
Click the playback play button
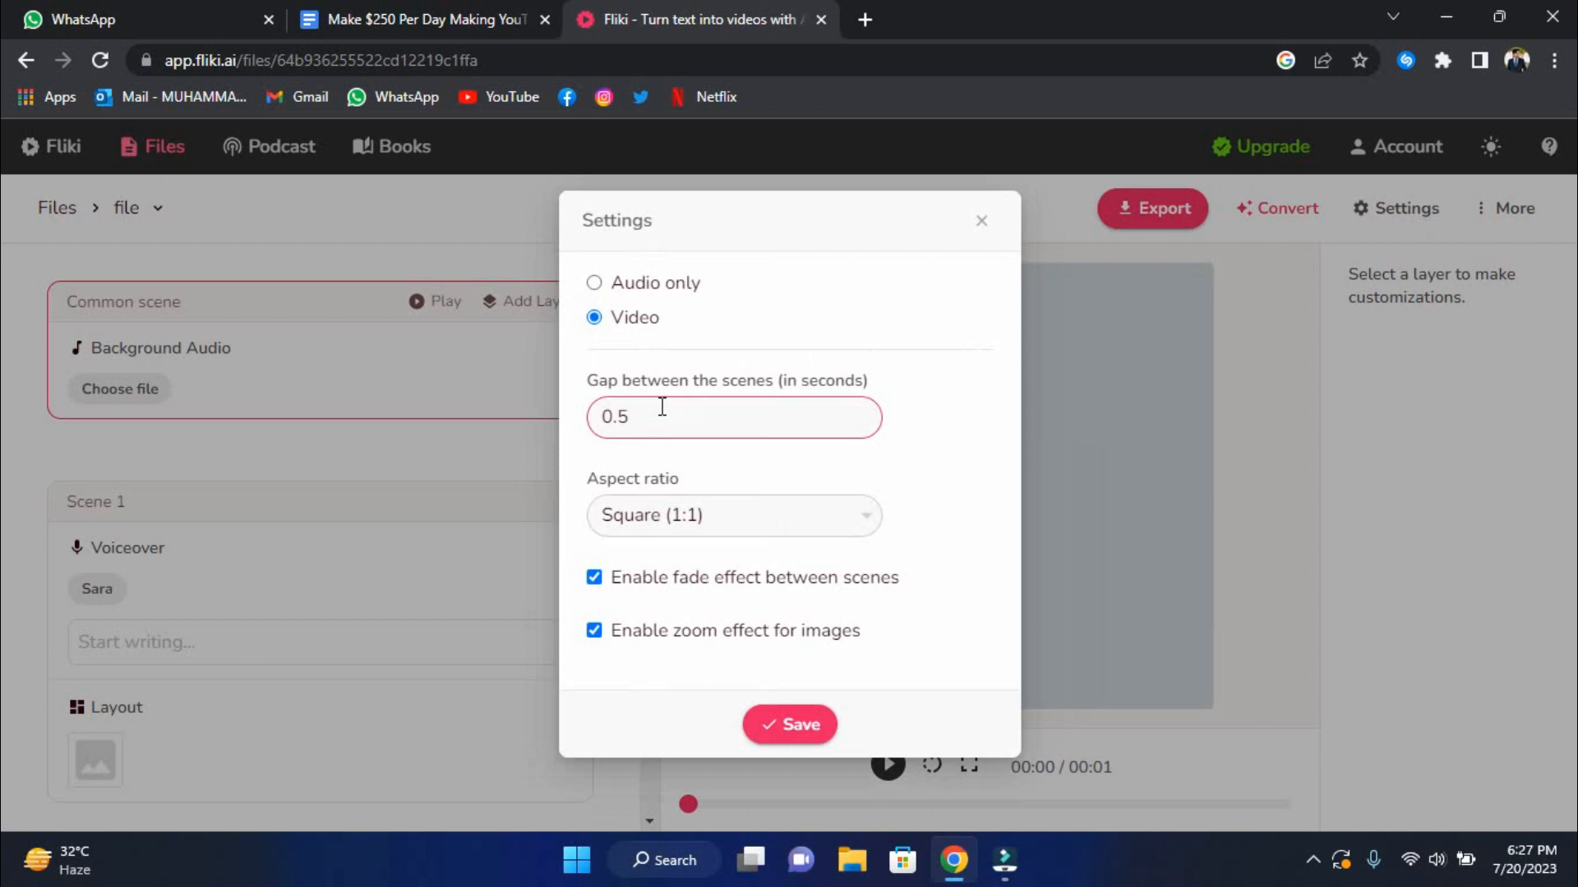coord(887,765)
